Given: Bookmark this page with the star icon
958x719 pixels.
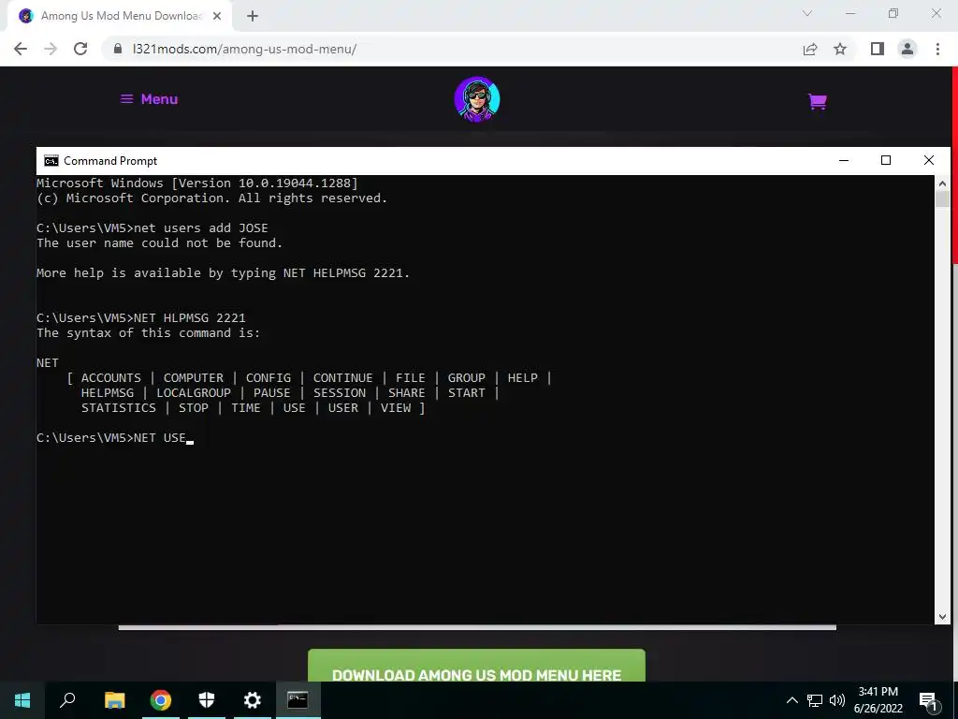Looking at the screenshot, I should tap(840, 49).
